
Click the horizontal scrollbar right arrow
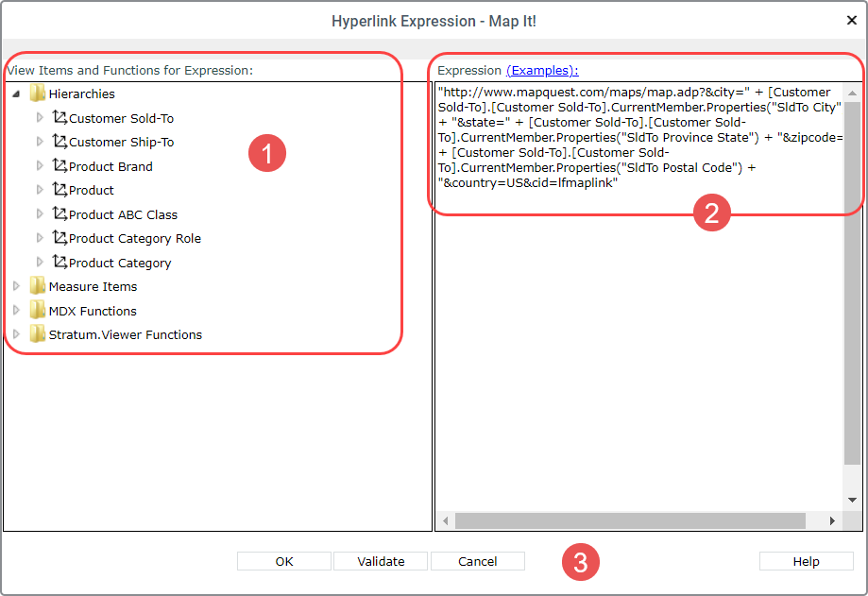point(832,520)
